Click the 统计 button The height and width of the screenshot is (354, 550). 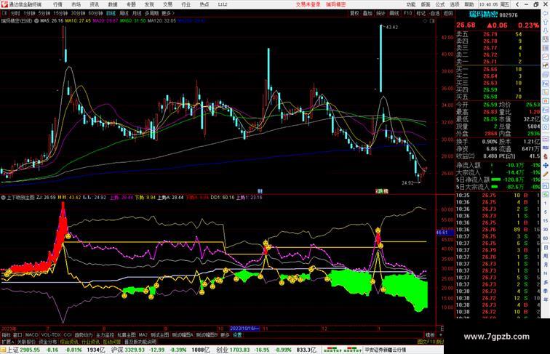[x=380, y=13]
